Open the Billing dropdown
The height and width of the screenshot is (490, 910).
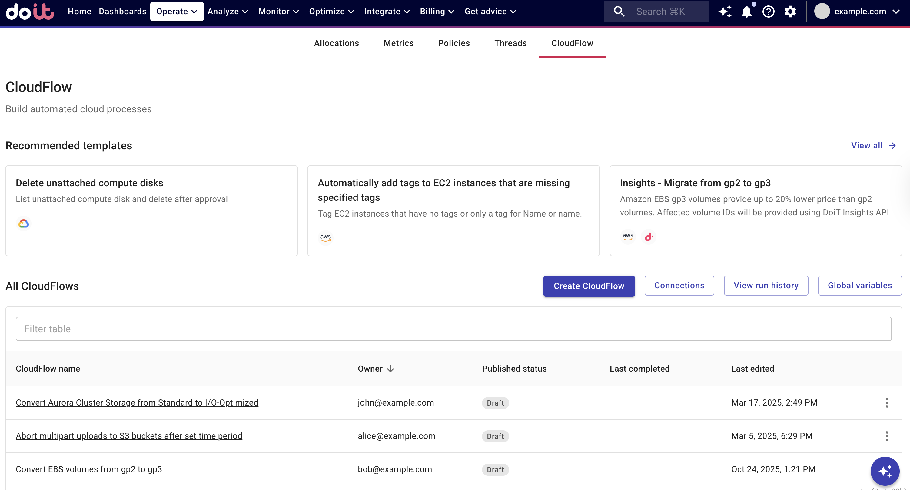point(437,11)
